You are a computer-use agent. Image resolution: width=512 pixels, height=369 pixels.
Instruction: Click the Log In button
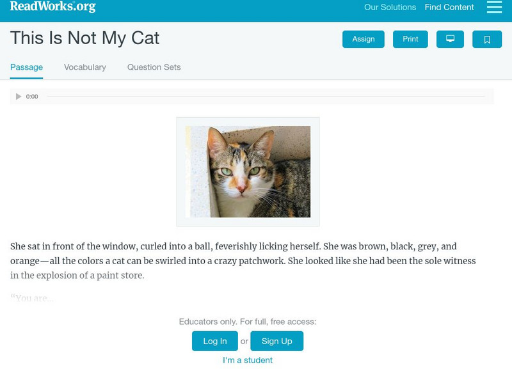pyautogui.click(x=215, y=342)
